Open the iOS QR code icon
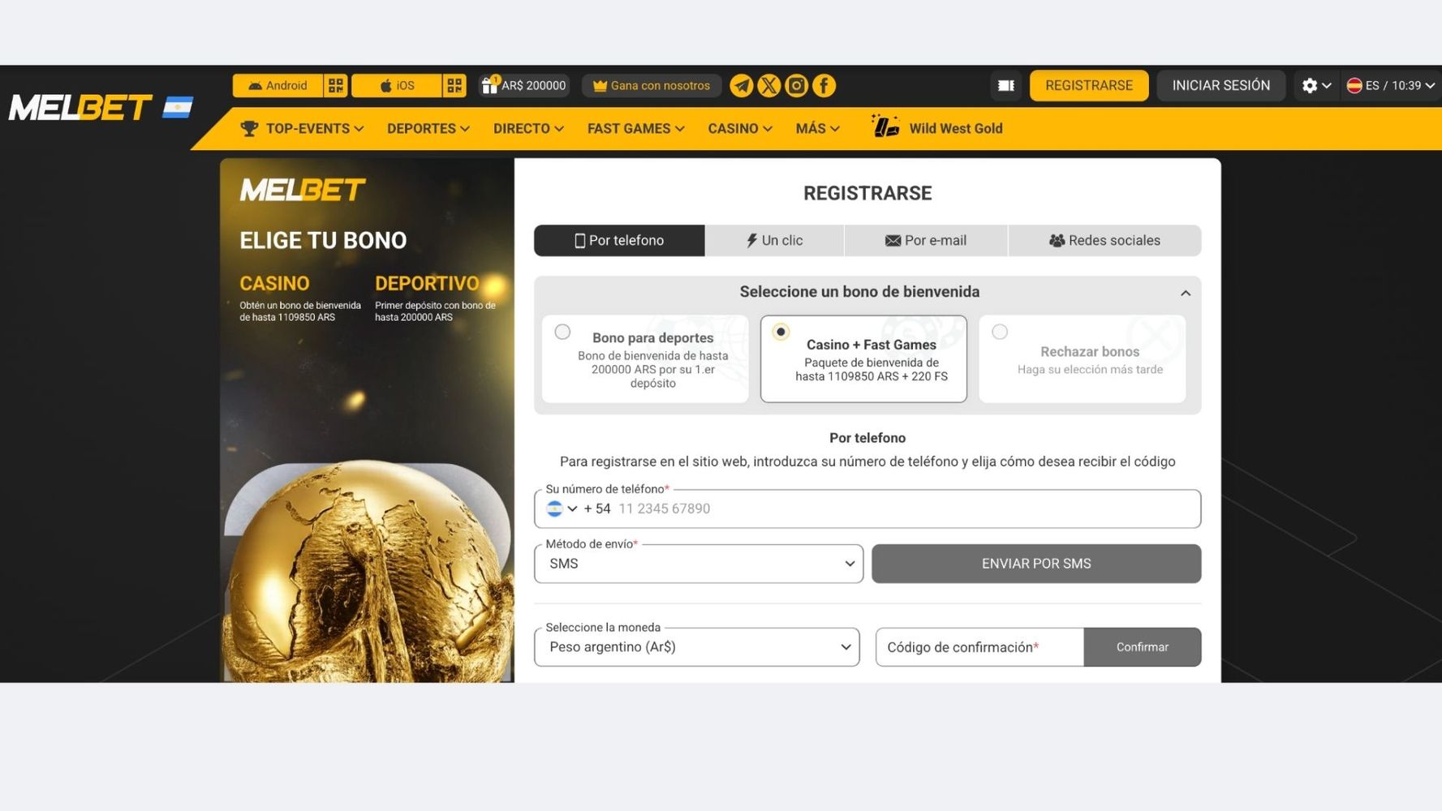 click(455, 85)
